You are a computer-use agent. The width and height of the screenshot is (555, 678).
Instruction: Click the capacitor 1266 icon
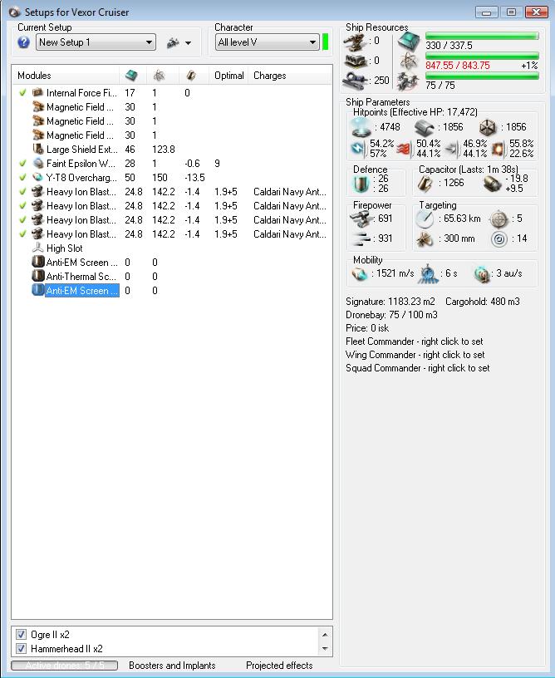coord(425,184)
